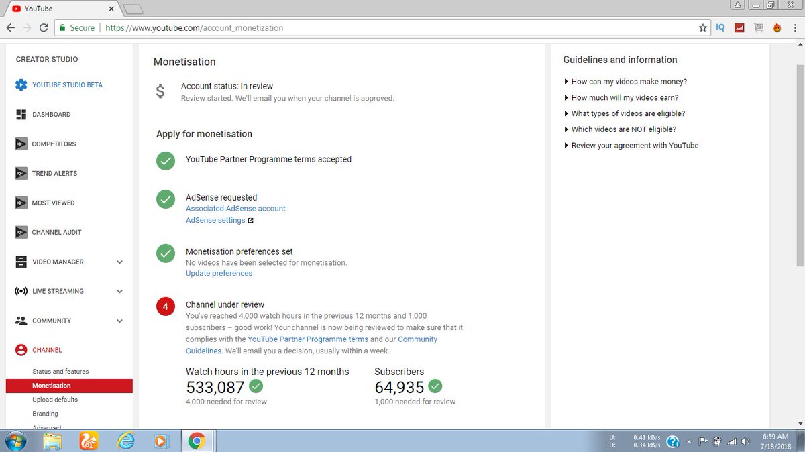
Task: Open the flame face extension icon
Action: click(x=777, y=28)
